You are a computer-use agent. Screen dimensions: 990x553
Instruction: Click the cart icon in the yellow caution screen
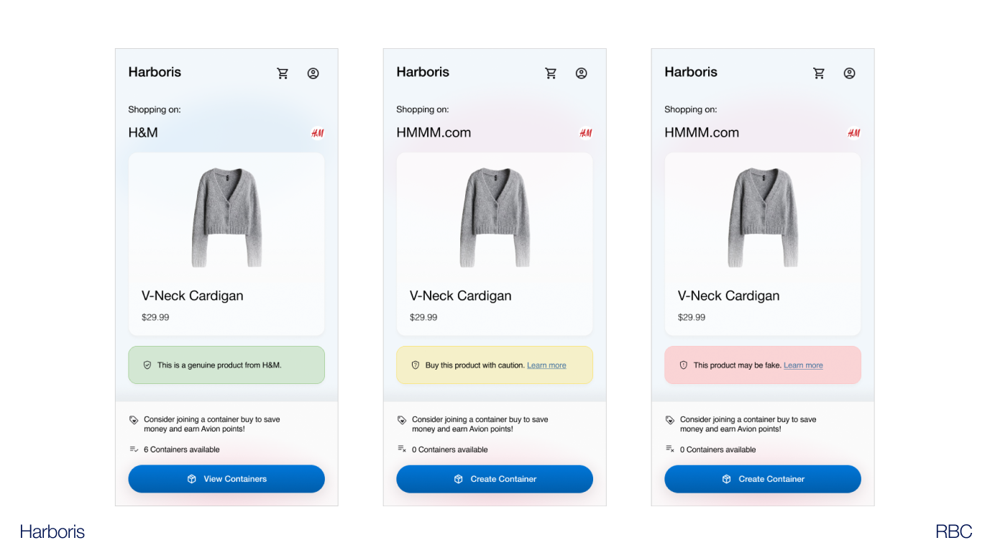point(551,73)
